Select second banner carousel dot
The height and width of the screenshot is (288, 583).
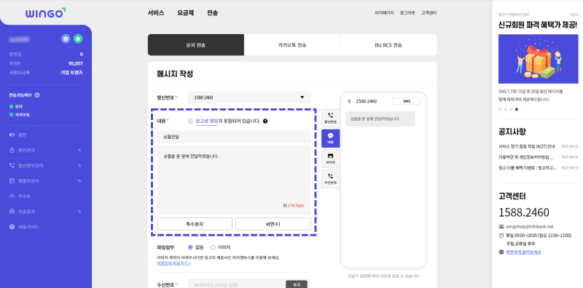[506, 109]
